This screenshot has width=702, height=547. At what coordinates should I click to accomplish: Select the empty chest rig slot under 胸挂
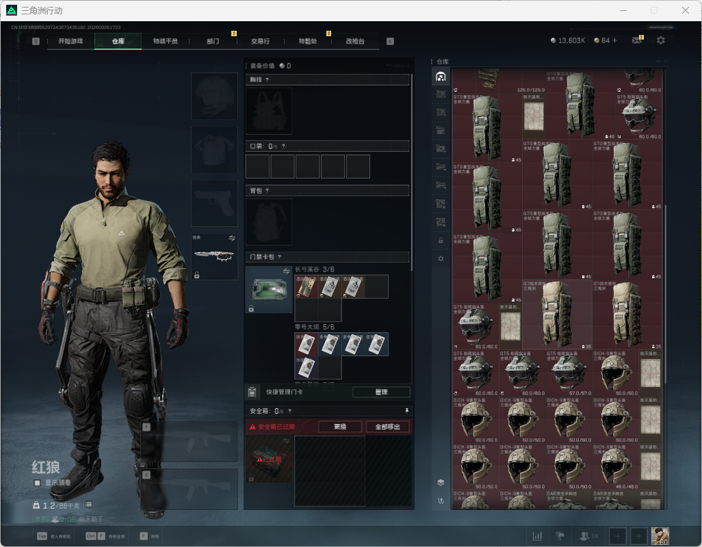[269, 111]
